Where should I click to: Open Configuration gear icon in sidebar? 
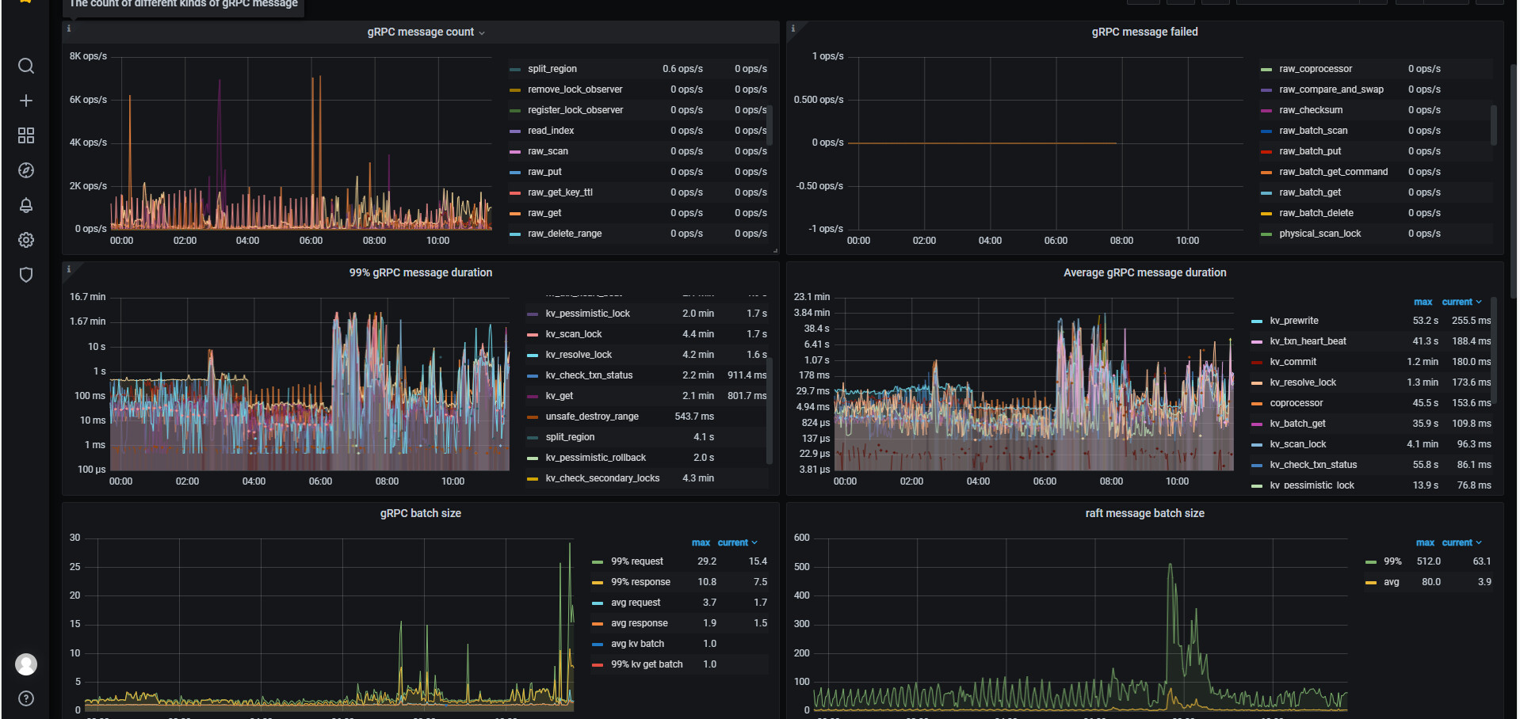[26, 240]
